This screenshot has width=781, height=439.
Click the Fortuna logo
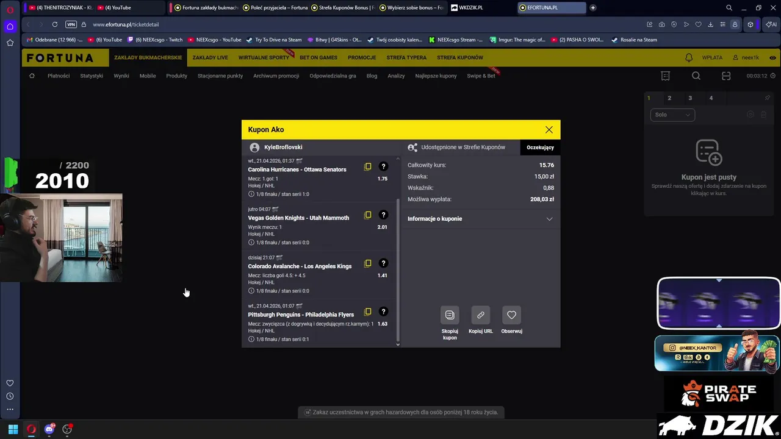click(x=60, y=58)
